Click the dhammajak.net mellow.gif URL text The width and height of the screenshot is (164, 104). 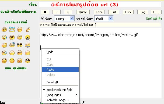pyautogui.click(x=89, y=35)
